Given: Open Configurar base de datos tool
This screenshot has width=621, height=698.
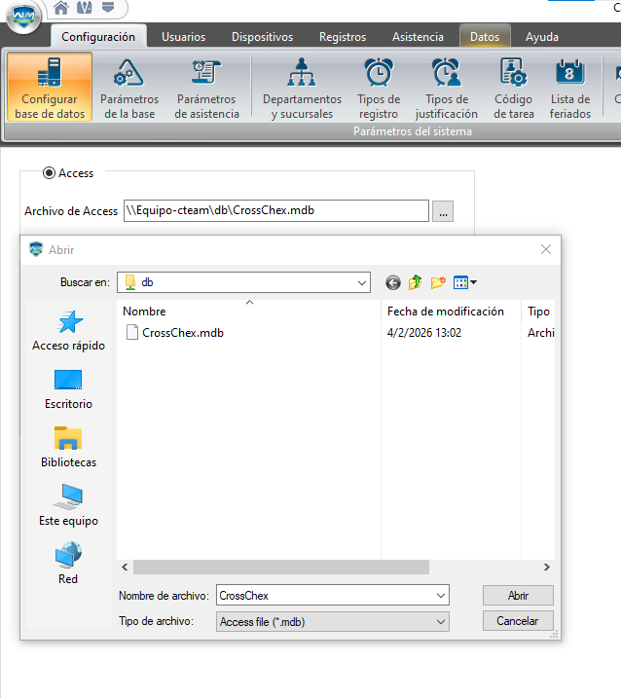Looking at the screenshot, I should [x=50, y=88].
